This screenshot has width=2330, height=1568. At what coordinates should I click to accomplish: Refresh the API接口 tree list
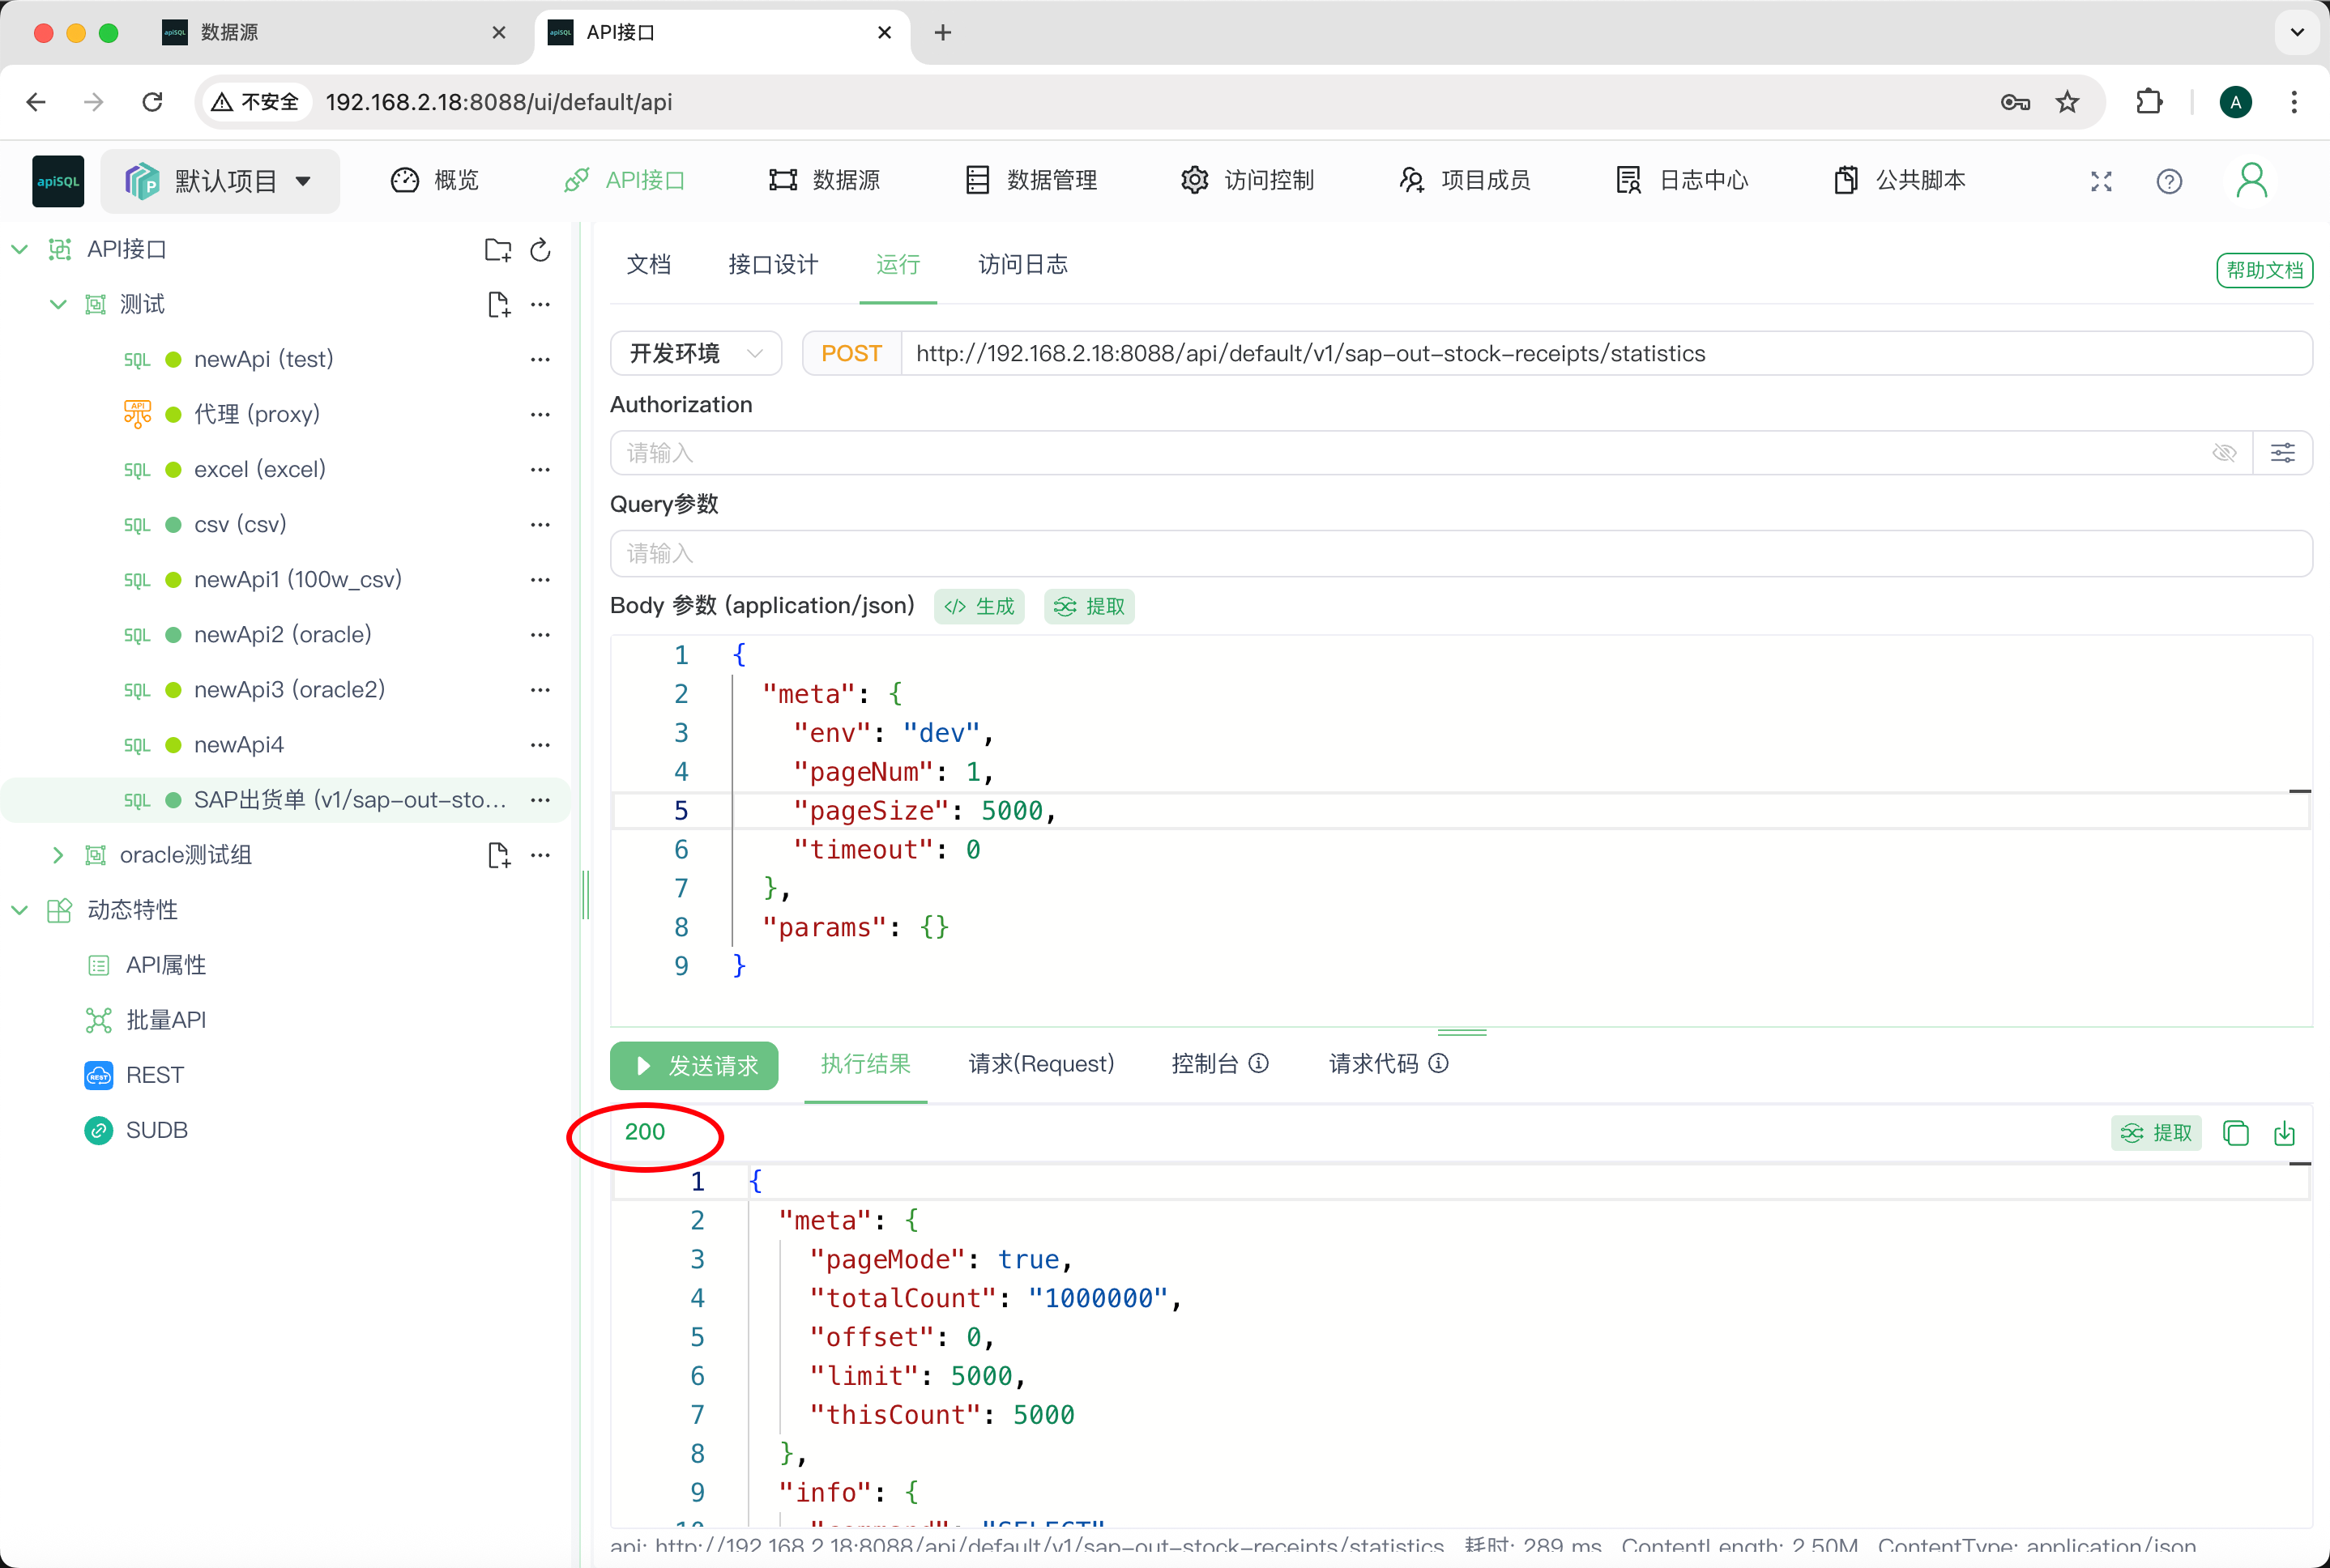point(540,250)
